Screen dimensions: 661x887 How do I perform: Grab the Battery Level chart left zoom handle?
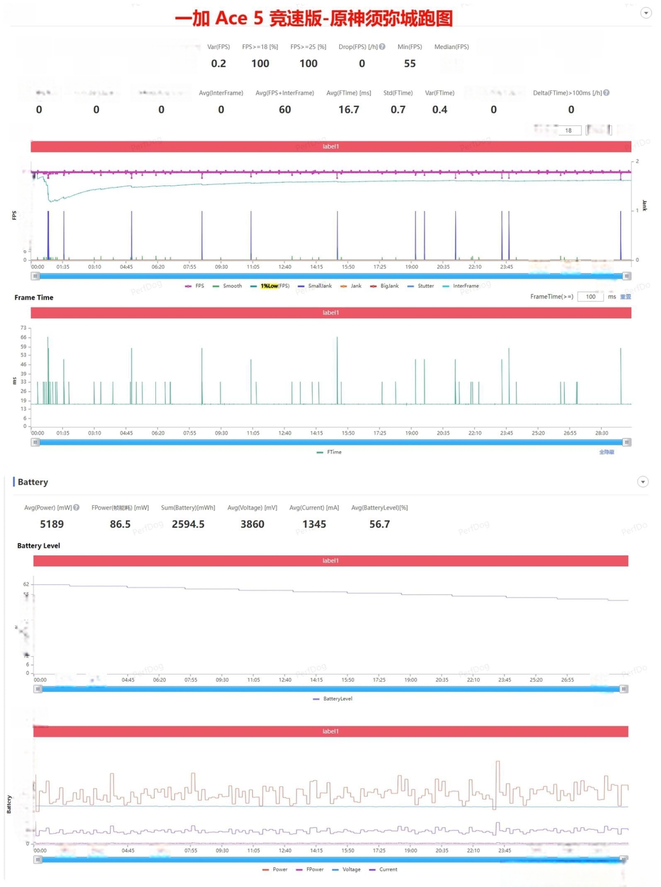coord(38,689)
